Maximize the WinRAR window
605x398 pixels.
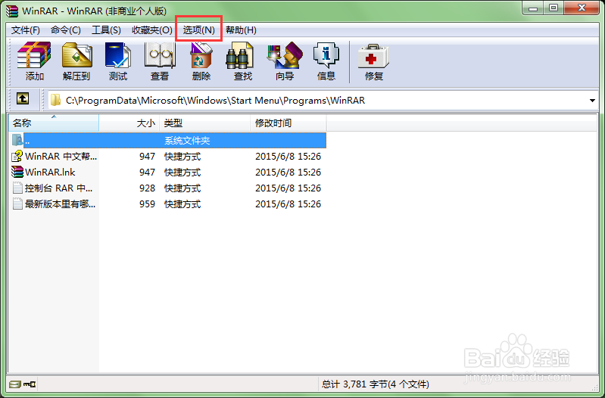tap(554, 8)
